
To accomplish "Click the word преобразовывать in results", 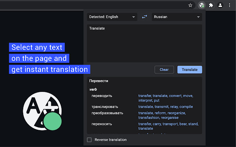I will (x=107, y=113).
